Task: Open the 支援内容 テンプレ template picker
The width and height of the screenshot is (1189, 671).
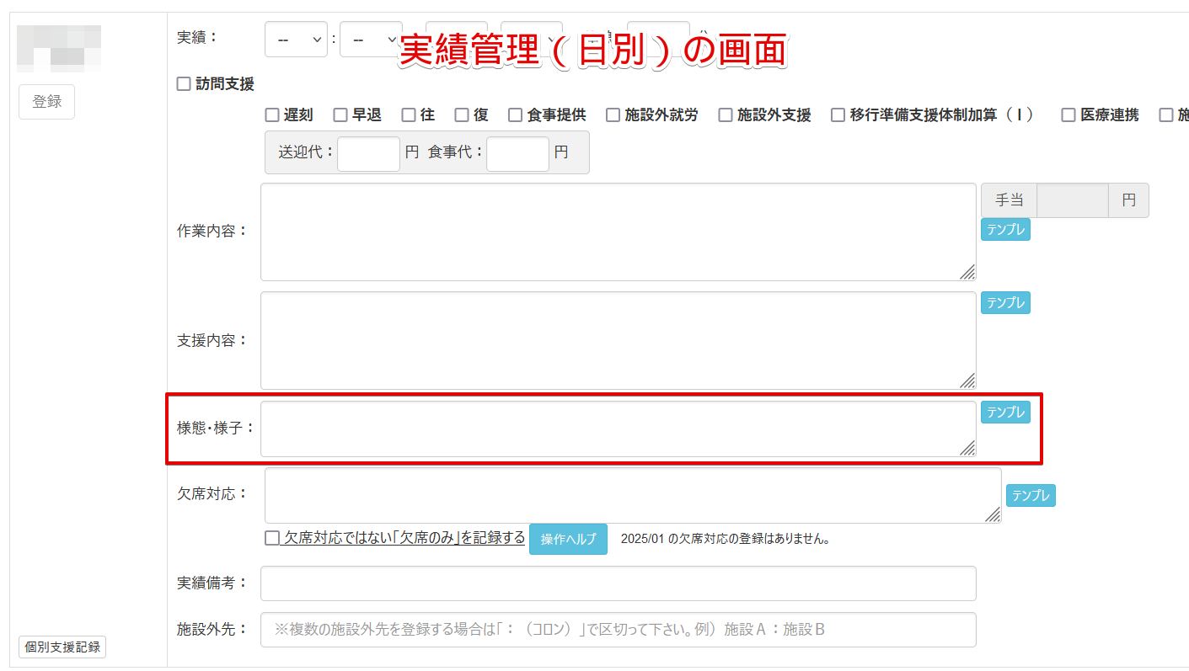Action: (1004, 302)
